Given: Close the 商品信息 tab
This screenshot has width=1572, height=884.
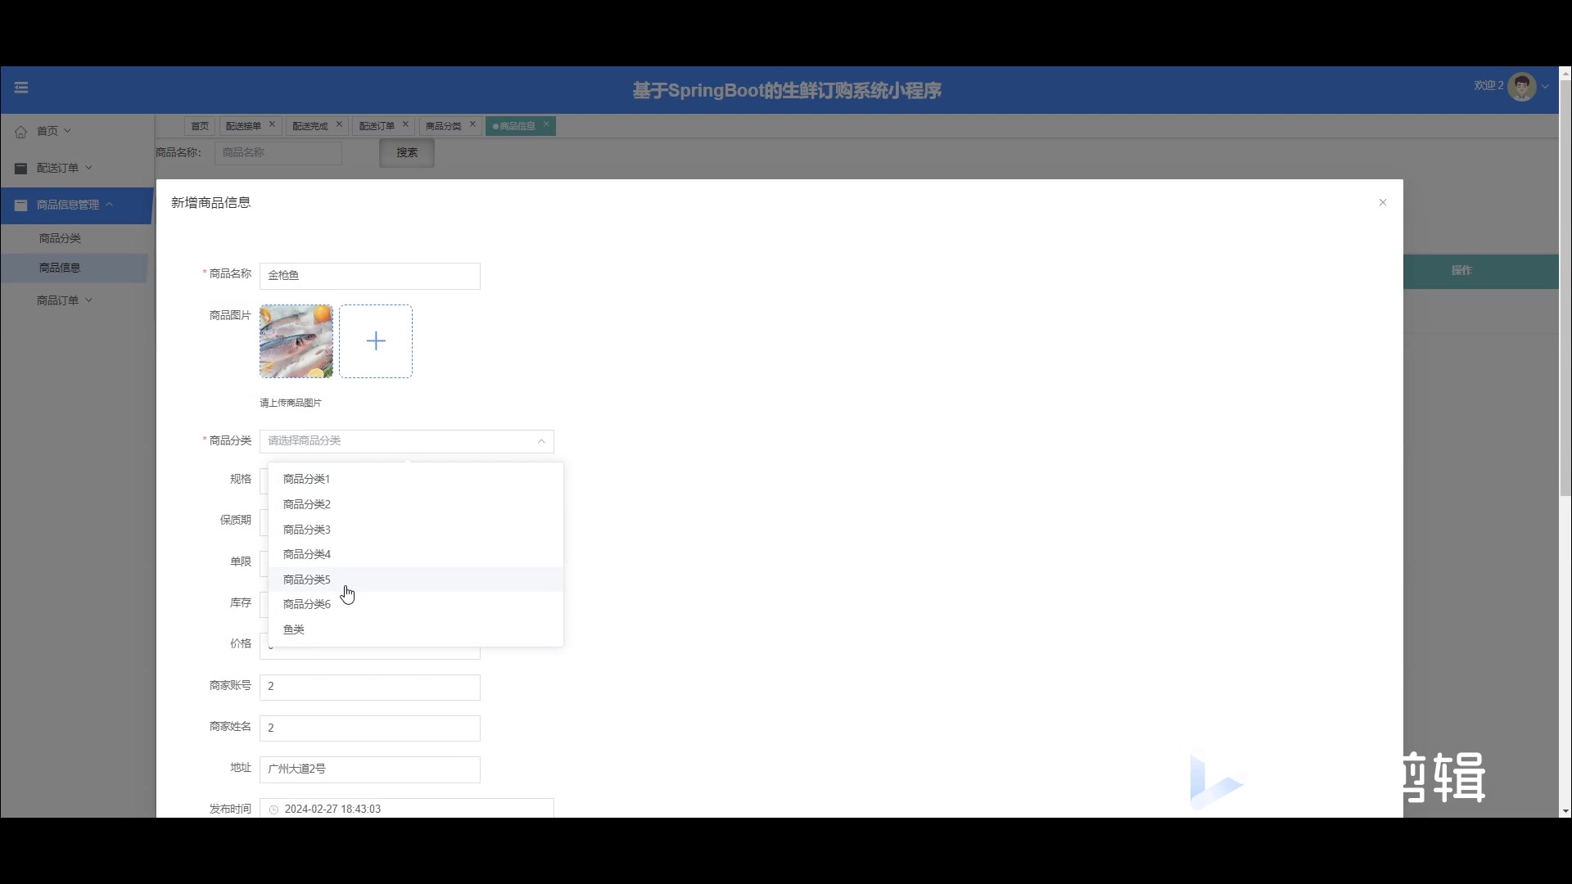Looking at the screenshot, I should pyautogui.click(x=546, y=124).
